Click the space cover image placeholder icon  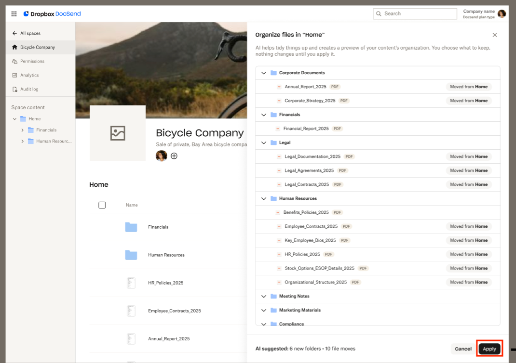[118, 133]
